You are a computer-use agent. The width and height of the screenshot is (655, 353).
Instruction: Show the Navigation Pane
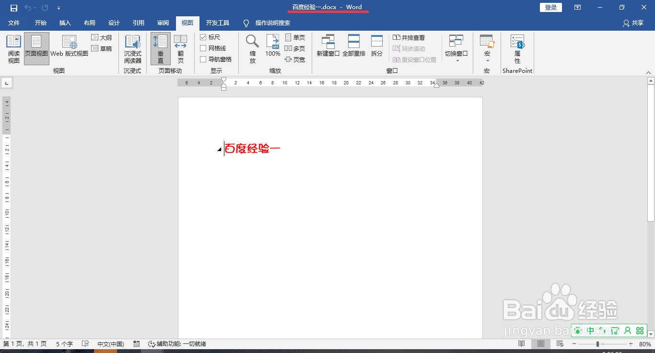pyautogui.click(x=203, y=59)
